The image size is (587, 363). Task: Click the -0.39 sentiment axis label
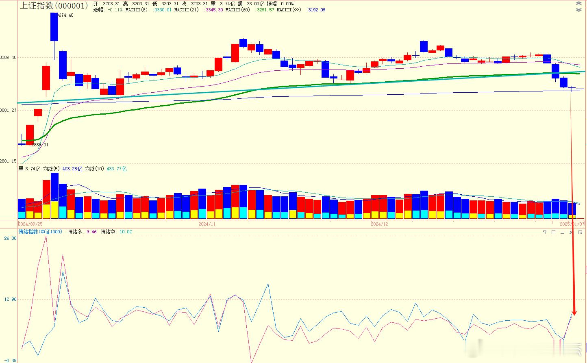[11, 361]
